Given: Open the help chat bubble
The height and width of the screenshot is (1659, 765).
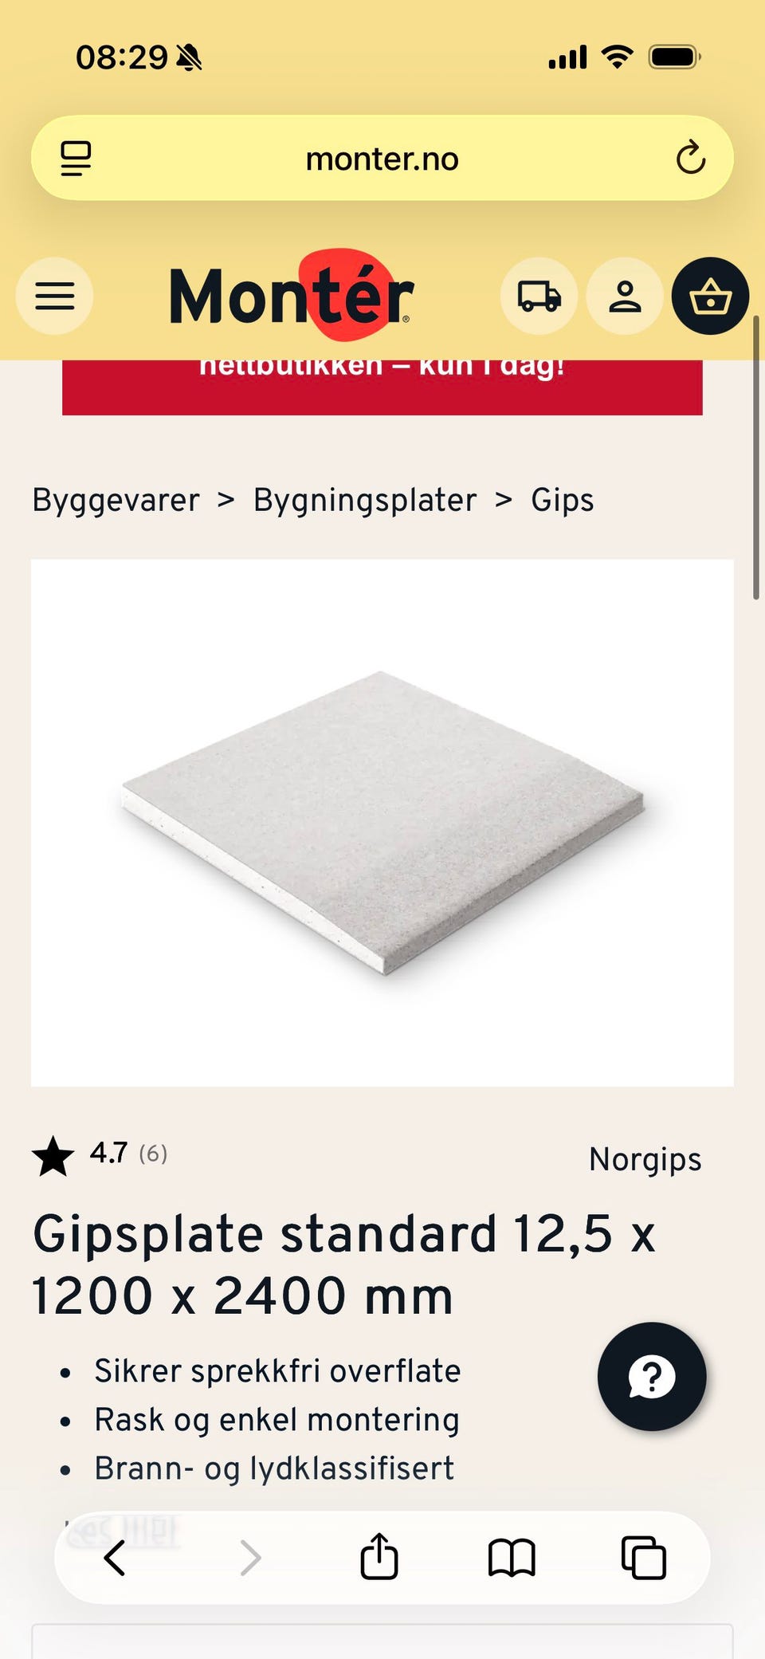Looking at the screenshot, I should tap(652, 1377).
